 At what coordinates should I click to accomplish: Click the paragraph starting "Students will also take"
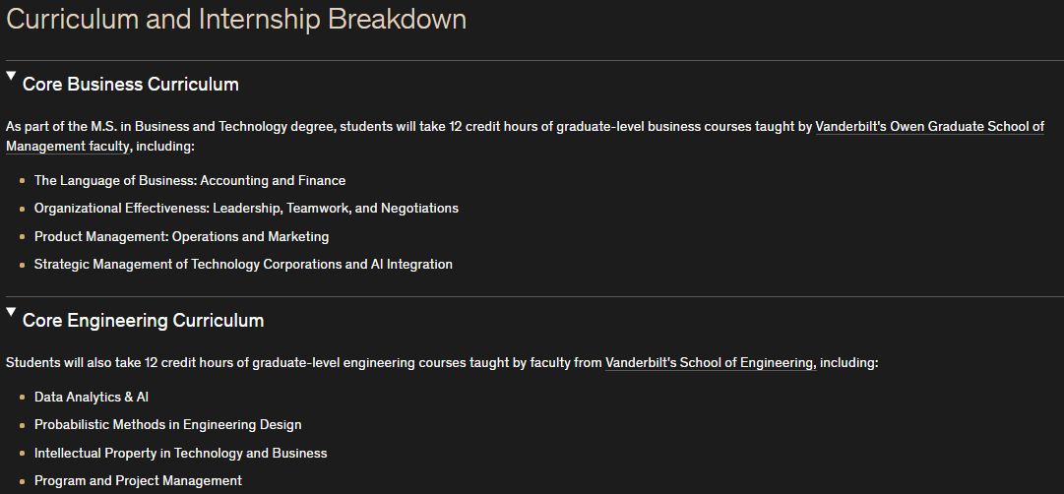[295, 363]
